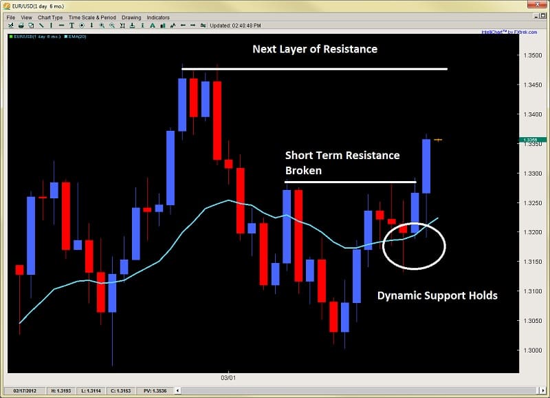Close the EUR/USD chart window

click(x=538, y=5)
